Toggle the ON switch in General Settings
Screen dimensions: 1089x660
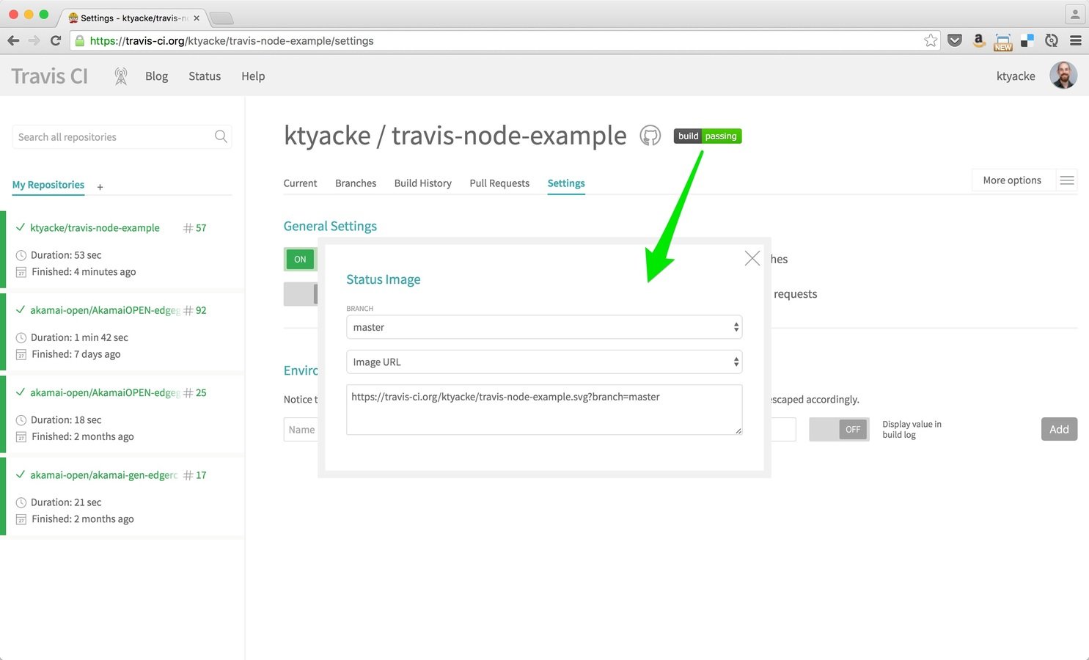click(x=301, y=259)
